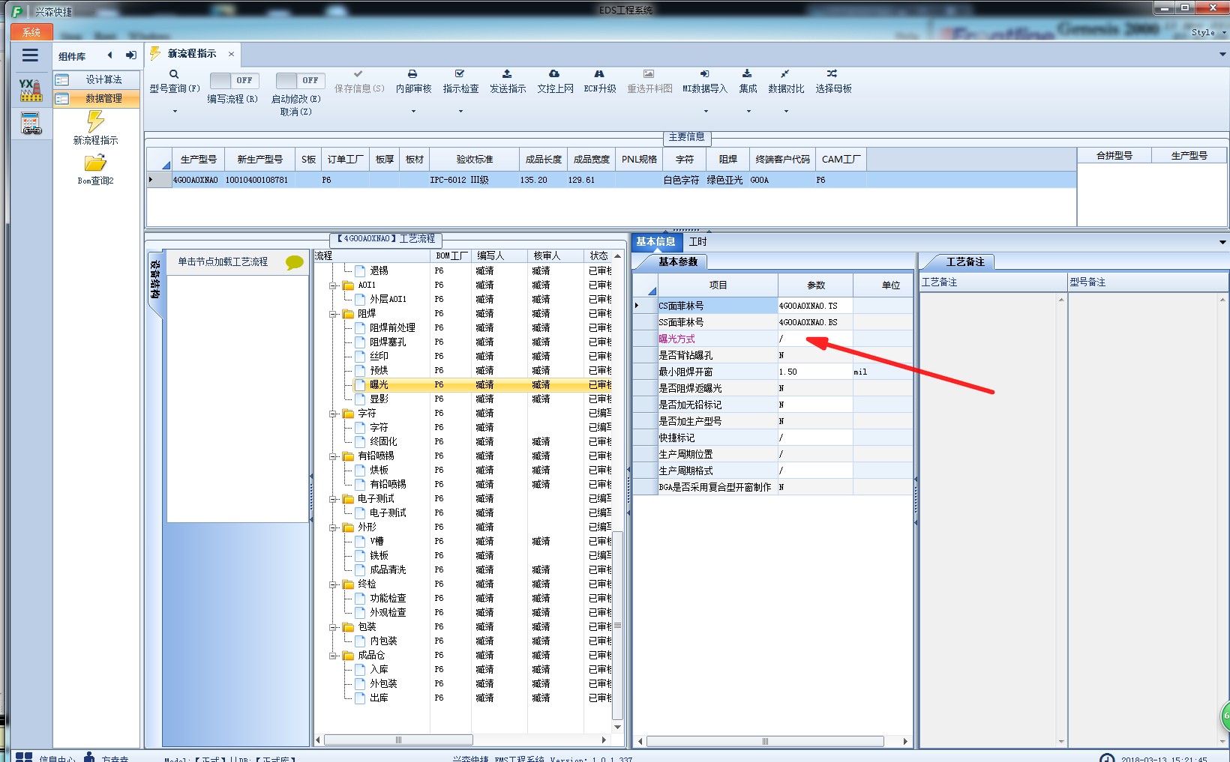Toggle the 编写流程 OFF switch
Screen dimensions: 1230x762
(234, 80)
